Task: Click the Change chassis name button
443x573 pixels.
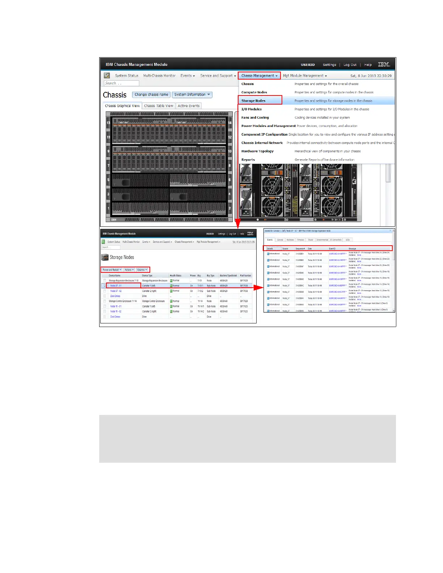Action: pyautogui.click(x=151, y=95)
